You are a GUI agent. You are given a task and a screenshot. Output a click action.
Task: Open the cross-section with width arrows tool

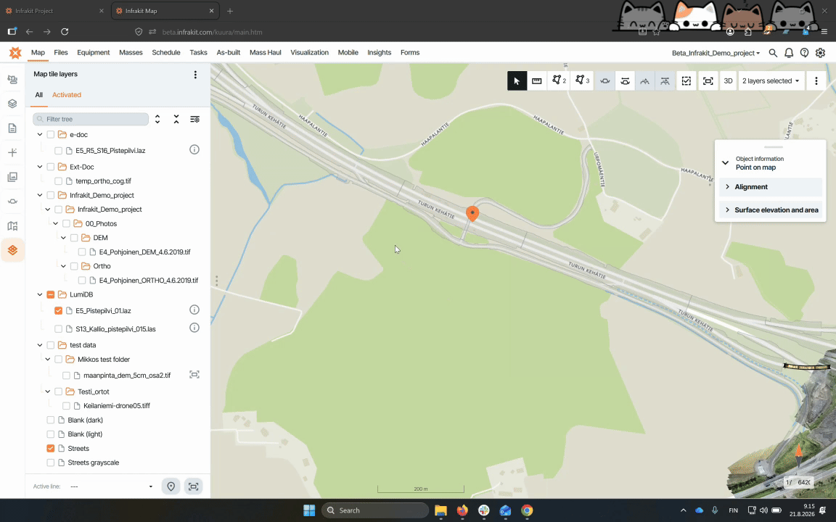[625, 81]
